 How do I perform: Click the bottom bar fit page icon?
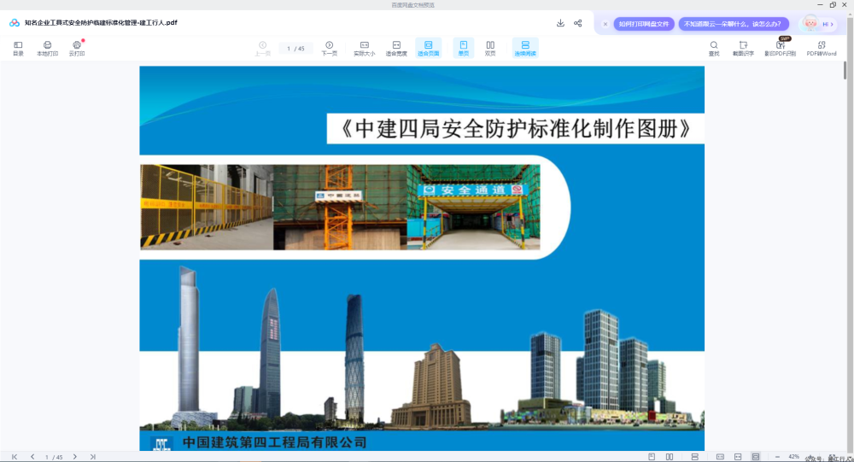[756, 457]
